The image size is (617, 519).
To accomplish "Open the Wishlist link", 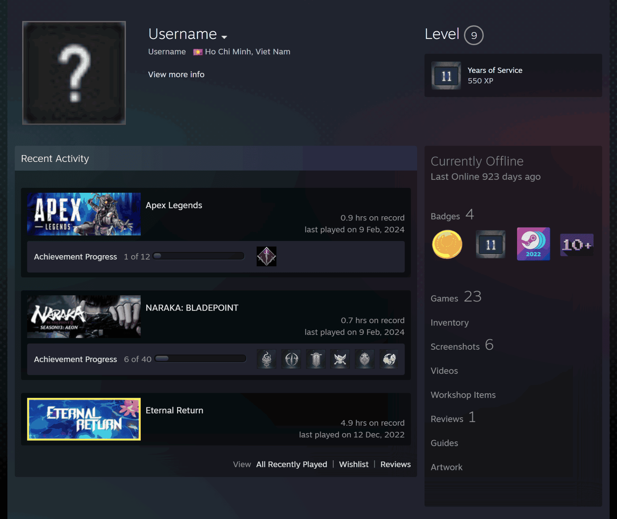I will coord(354,464).
